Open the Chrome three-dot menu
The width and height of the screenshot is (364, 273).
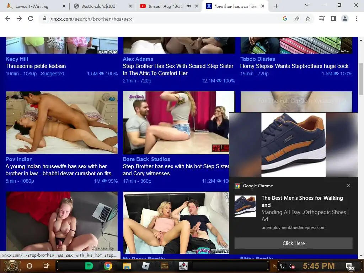[x=356, y=18]
